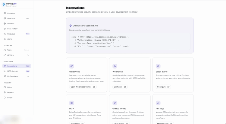Click the Fix queue list icon
Viewport: 226px width, 124px height.
click(5, 34)
